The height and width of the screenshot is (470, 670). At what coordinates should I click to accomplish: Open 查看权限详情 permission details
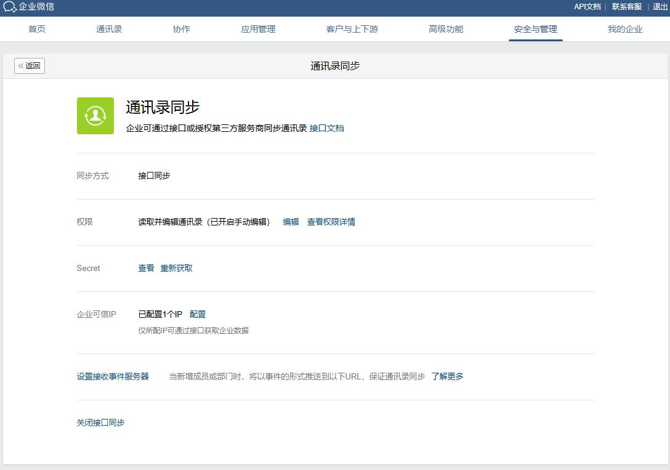333,222
